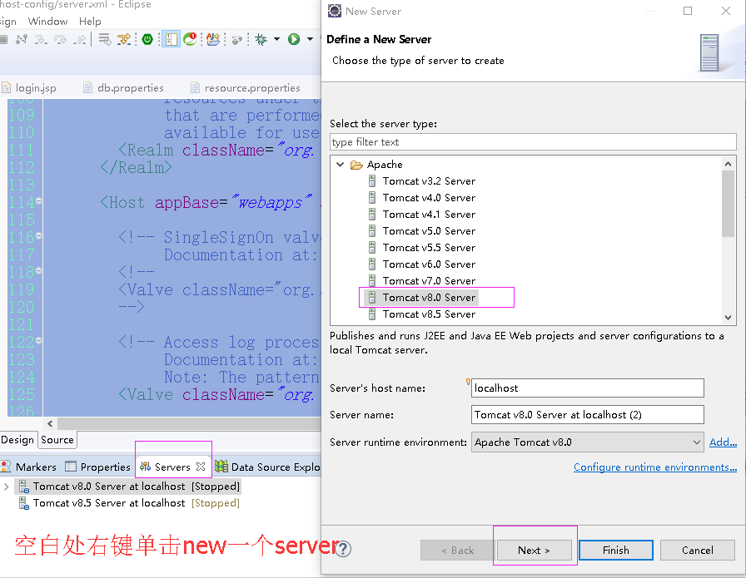Image resolution: width=746 pixels, height=578 pixels.
Task: Switch to the Source editor tab
Action: coord(57,440)
